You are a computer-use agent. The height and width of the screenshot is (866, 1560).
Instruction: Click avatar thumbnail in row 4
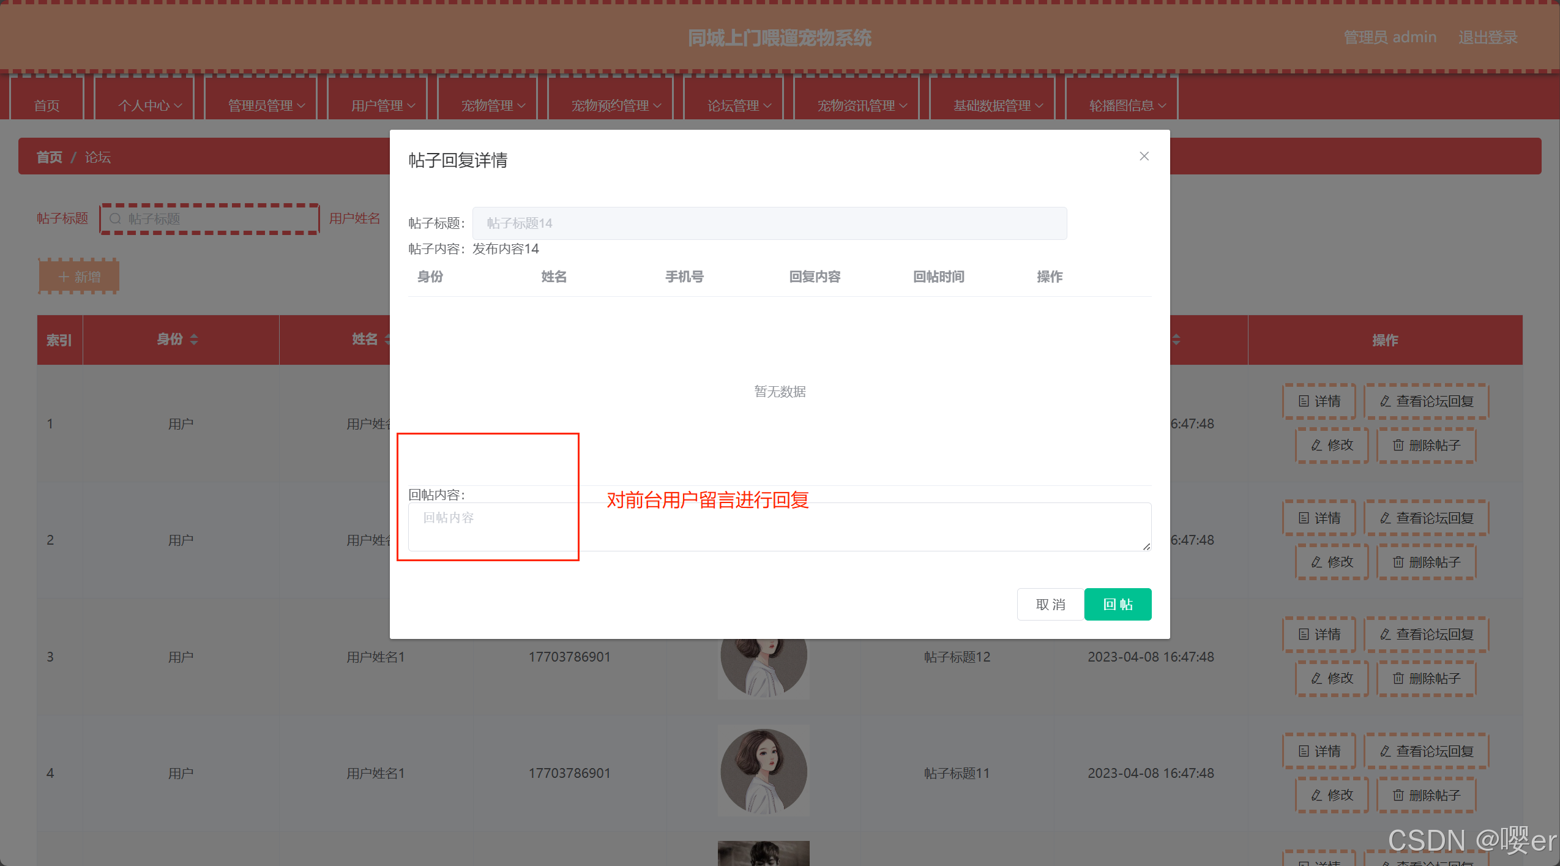[x=763, y=771]
